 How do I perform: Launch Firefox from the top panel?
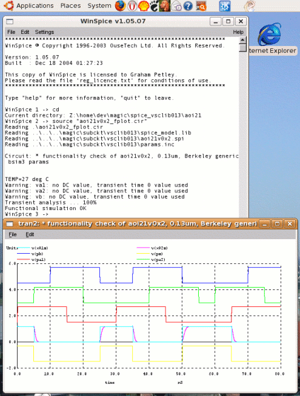121,6
